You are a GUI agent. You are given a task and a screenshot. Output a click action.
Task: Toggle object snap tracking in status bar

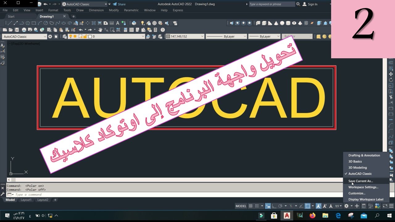(x=301, y=206)
